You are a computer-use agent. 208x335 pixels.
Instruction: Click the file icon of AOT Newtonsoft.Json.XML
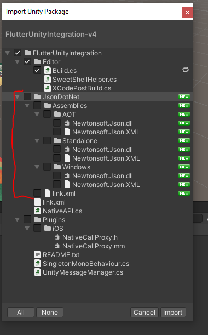(67, 132)
